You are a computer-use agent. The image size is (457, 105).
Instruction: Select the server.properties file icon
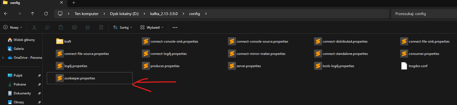tap(232, 66)
